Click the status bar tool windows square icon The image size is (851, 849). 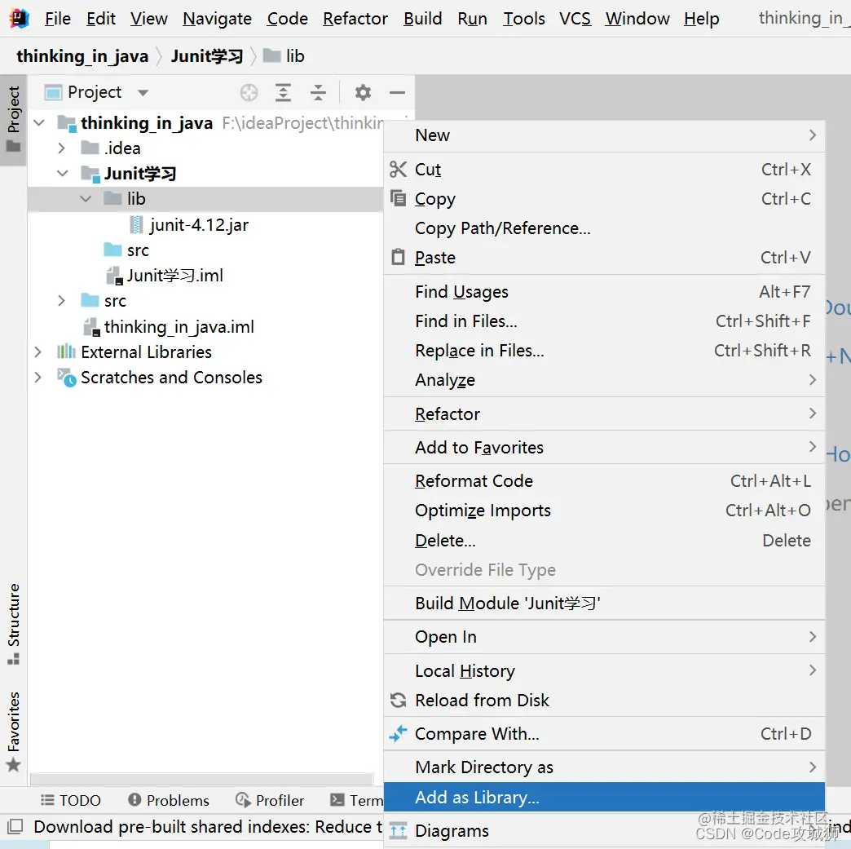click(x=15, y=827)
